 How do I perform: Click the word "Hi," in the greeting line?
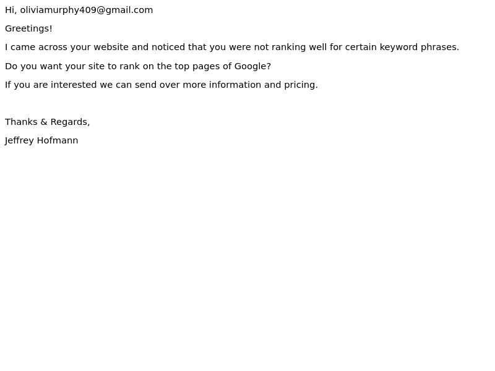pyautogui.click(x=11, y=10)
